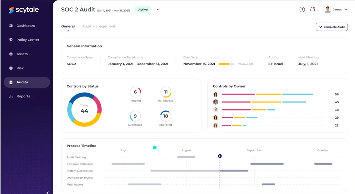Image resolution: width=355 pixels, height=194 pixels.
Task: Click the 'System Description' timeline label
Action: point(79,171)
